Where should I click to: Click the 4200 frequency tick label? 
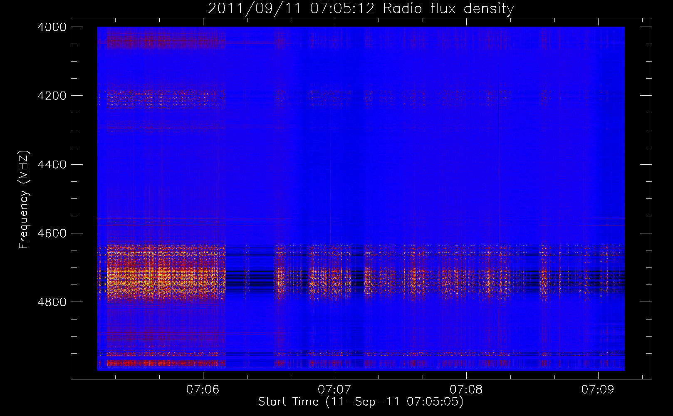[52, 96]
